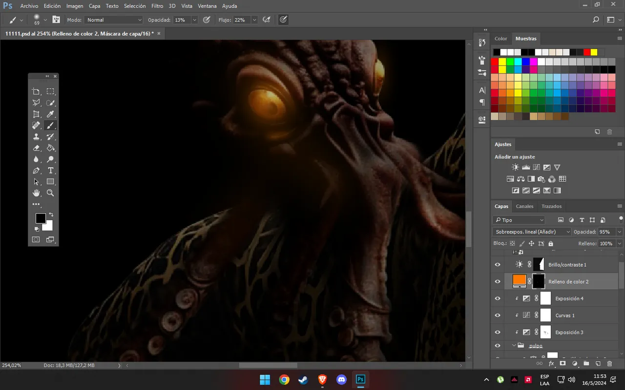Select the Blur tool droplet icon

tap(36, 159)
